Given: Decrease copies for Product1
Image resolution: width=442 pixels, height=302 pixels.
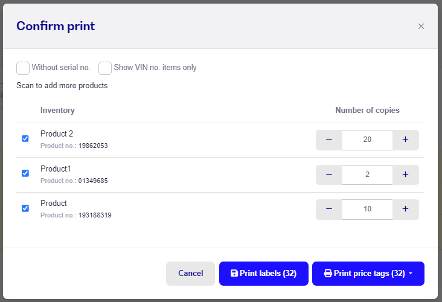Looking at the screenshot, I should click(329, 175).
